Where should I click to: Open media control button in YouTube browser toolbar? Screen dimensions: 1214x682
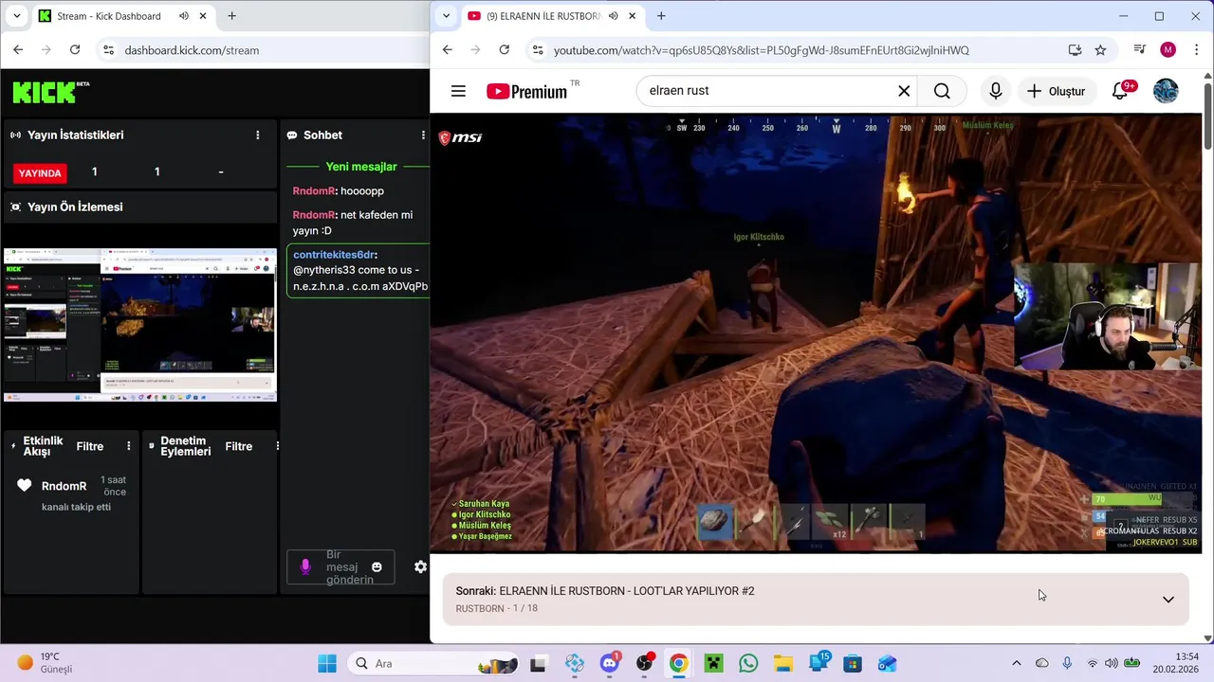(x=1140, y=50)
